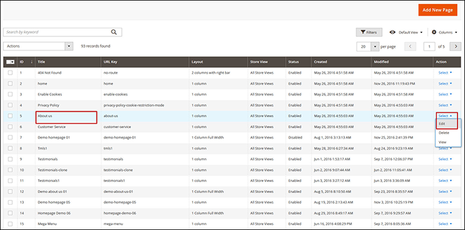Choose Edit in the action menu
This screenshot has width=465, height=230.
[446, 123]
